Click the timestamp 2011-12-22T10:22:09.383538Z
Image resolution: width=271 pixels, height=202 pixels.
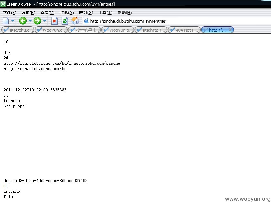point(35,90)
